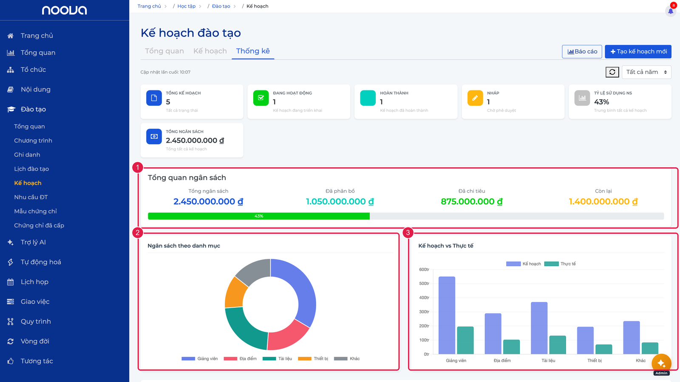Click the Quy trình workflow icon
The width and height of the screenshot is (680, 382).
[x=11, y=322]
